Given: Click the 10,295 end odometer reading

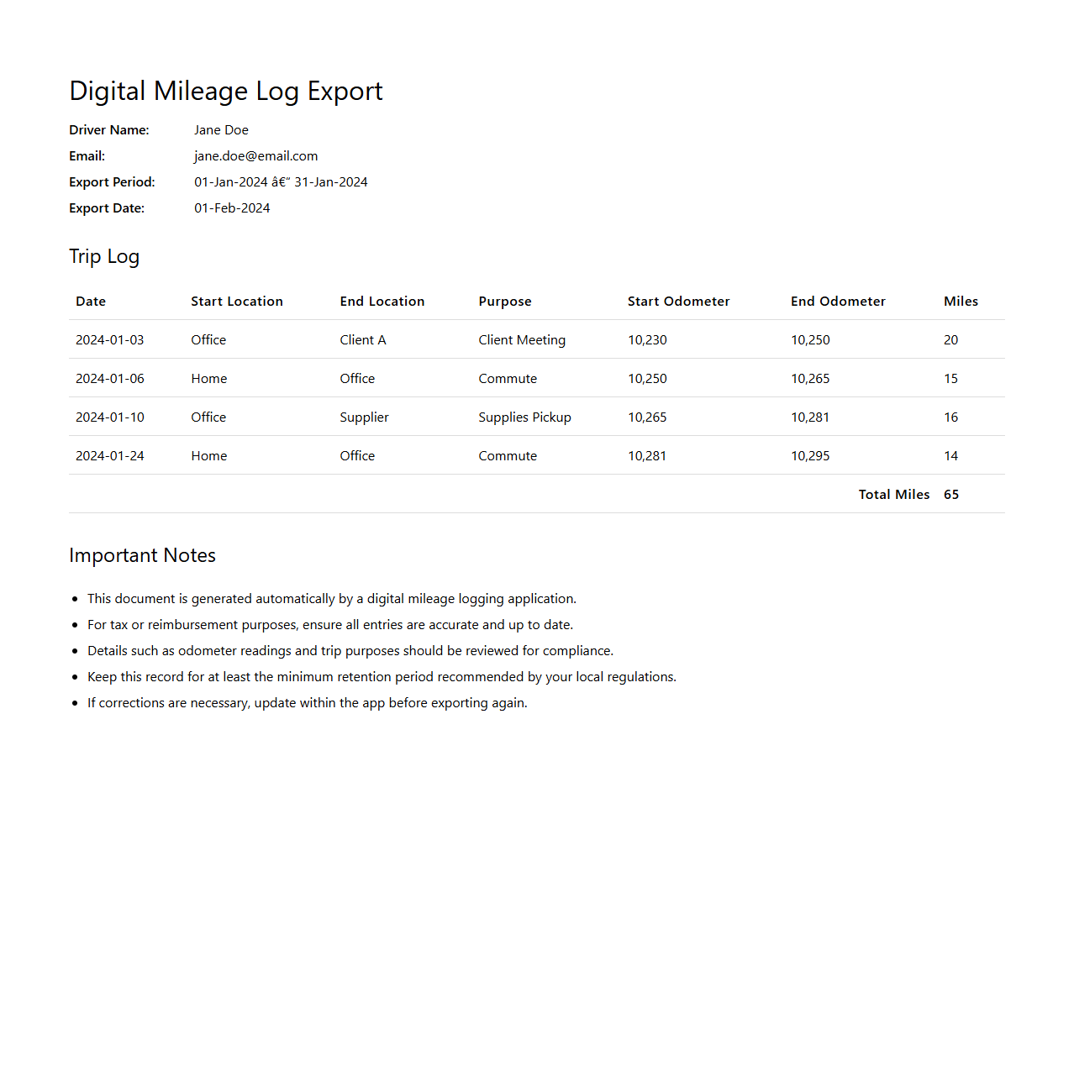Looking at the screenshot, I should pyautogui.click(x=809, y=456).
